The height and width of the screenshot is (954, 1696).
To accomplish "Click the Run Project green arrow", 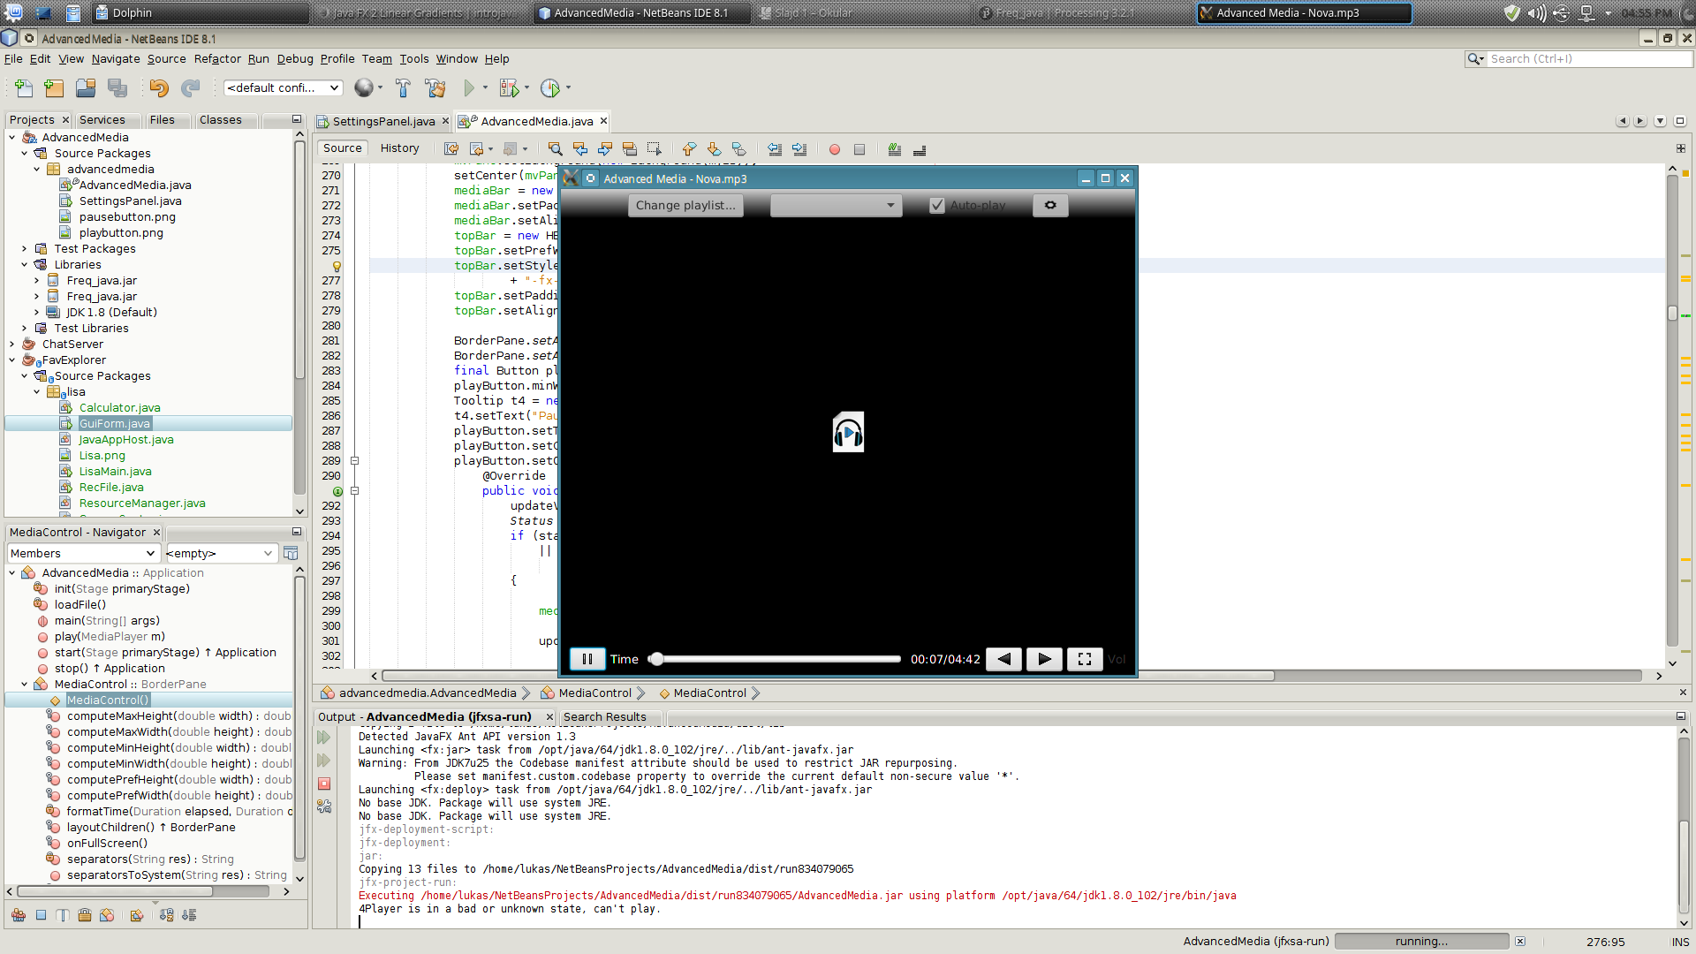I will (x=469, y=87).
